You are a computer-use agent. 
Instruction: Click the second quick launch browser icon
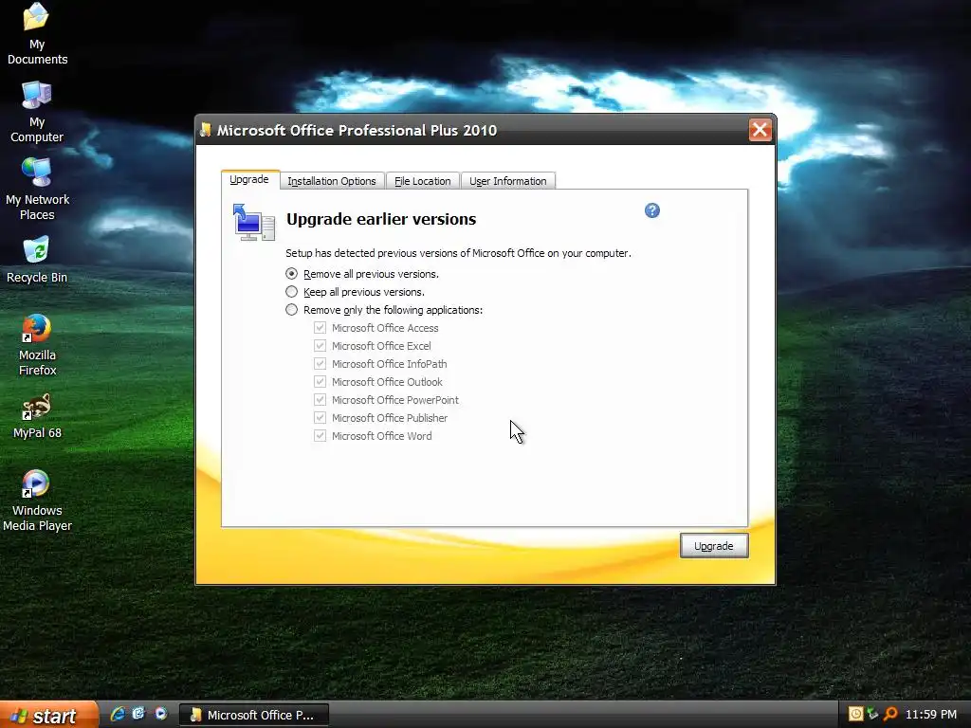(x=138, y=714)
